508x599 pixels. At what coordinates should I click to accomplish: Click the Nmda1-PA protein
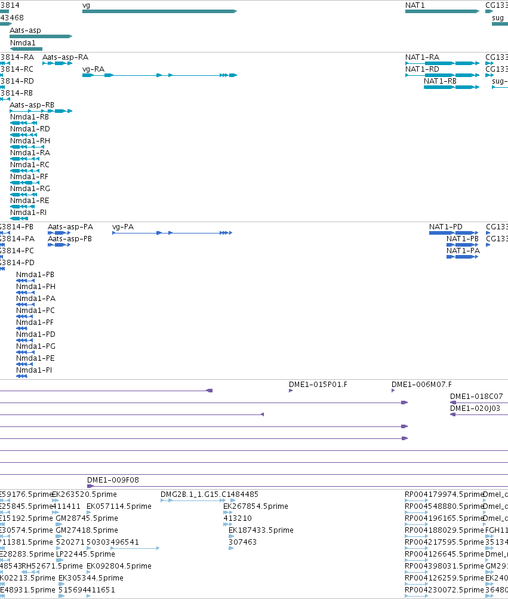[25, 305]
